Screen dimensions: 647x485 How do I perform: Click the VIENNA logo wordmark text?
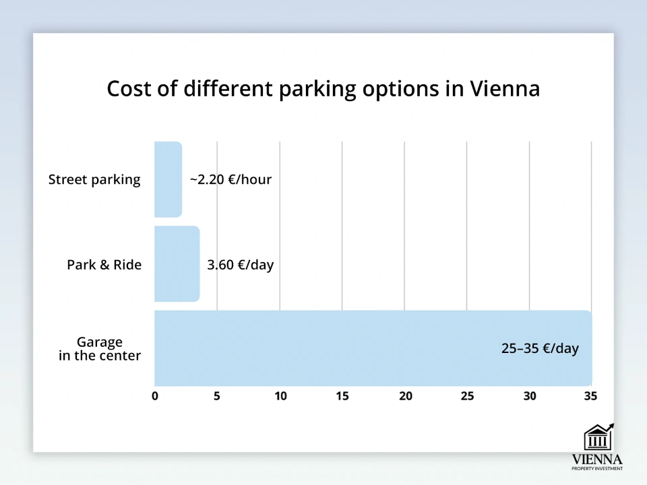coord(596,459)
